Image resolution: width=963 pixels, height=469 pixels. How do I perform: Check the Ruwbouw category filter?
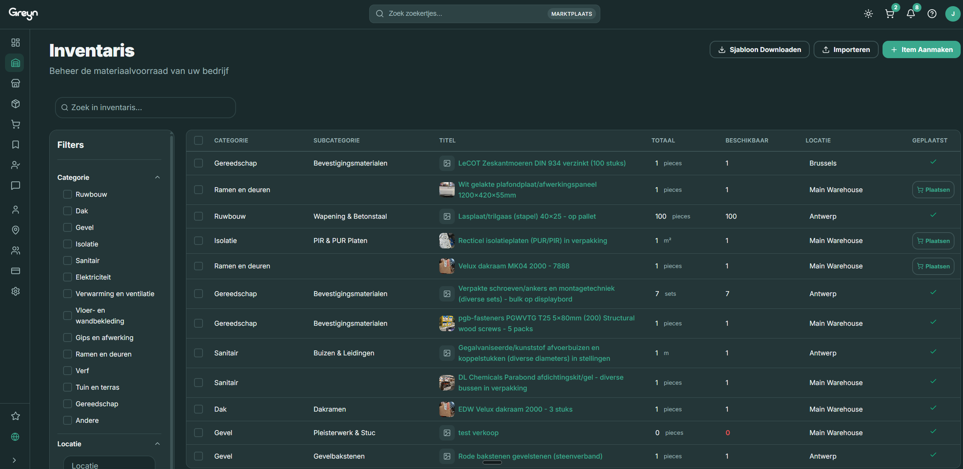[x=67, y=194]
